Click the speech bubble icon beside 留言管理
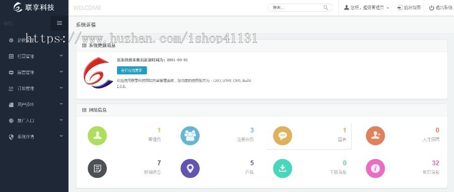 (11, 73)
